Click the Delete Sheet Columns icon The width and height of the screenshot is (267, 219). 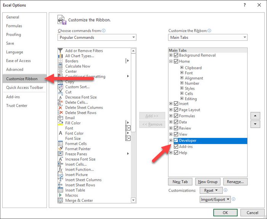60,107
